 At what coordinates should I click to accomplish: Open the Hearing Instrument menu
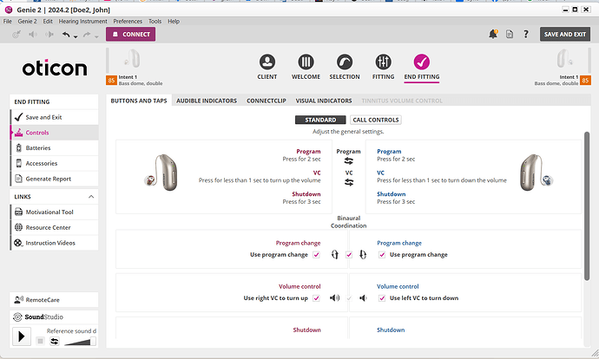coord(82,22)
